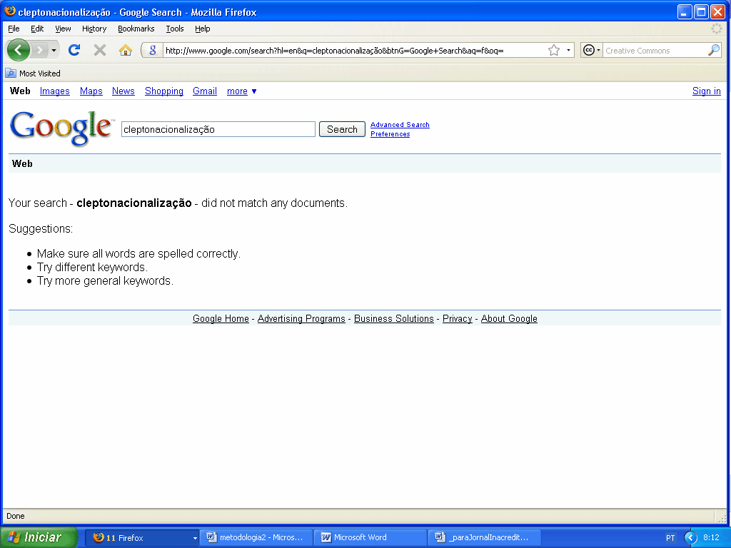The width and height of the screenshot is (731, 548).
Task: Switch to _paraJornalInacredit document in taskbar
Action: point(485,538)
